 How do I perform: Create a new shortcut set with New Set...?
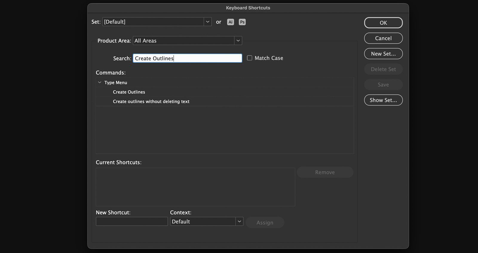tap(383, 54)
